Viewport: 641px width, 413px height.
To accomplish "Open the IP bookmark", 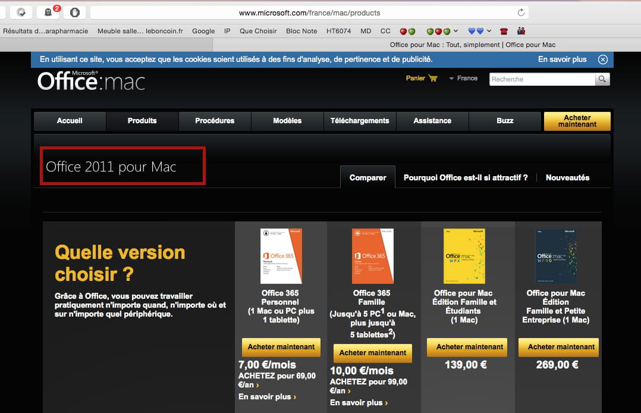I will pyautogui.click(x=227, y=31).
